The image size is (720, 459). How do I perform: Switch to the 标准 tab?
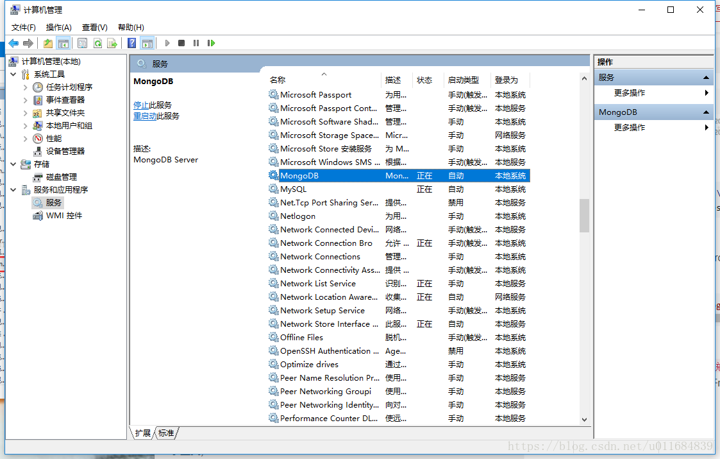[x=166, y=433]
